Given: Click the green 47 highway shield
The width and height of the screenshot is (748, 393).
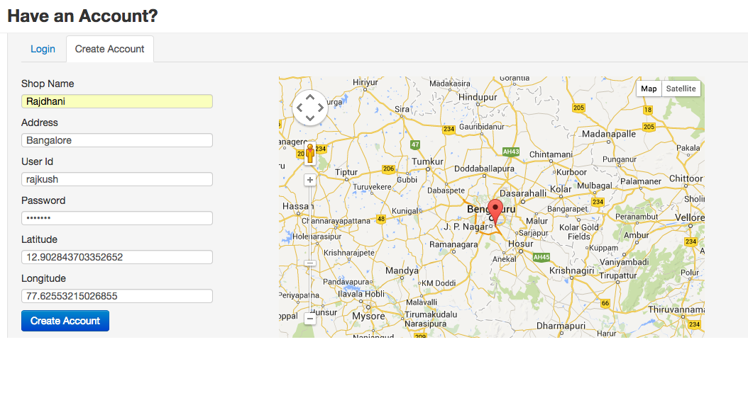Looking at the screenshot, I should click(415, 144).
